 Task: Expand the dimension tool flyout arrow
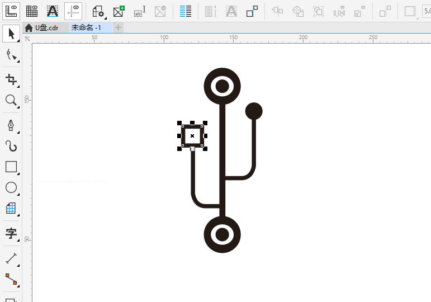coord(18,266)
